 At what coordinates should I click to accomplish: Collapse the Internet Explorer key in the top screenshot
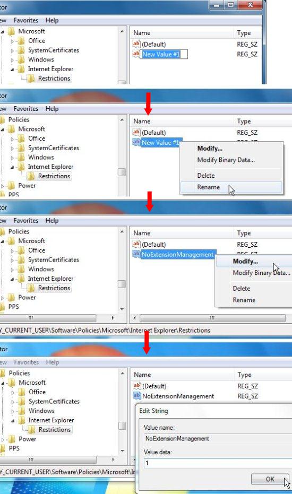(12, 70)
